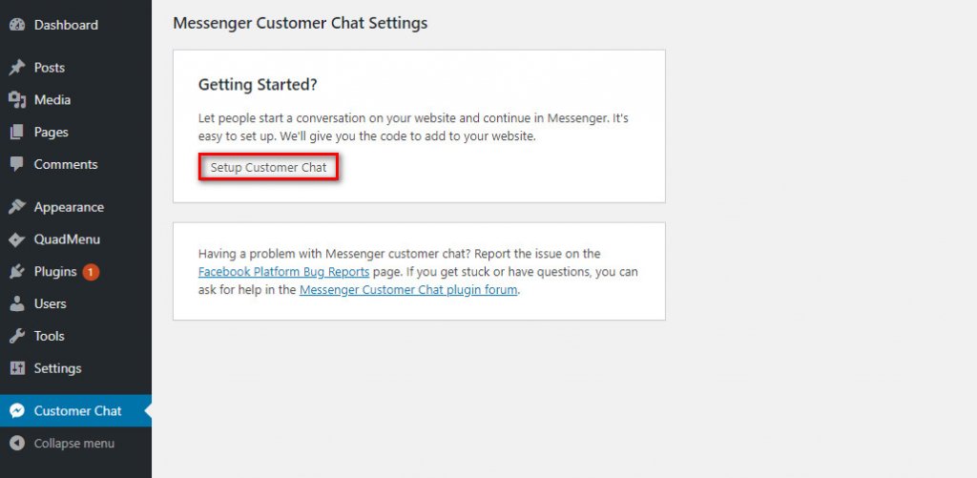Image resolution: width=977 pixels, height=478 pixels.
Task: Open the Facebook Platform Bug Reports link
Action: point(284,272)
